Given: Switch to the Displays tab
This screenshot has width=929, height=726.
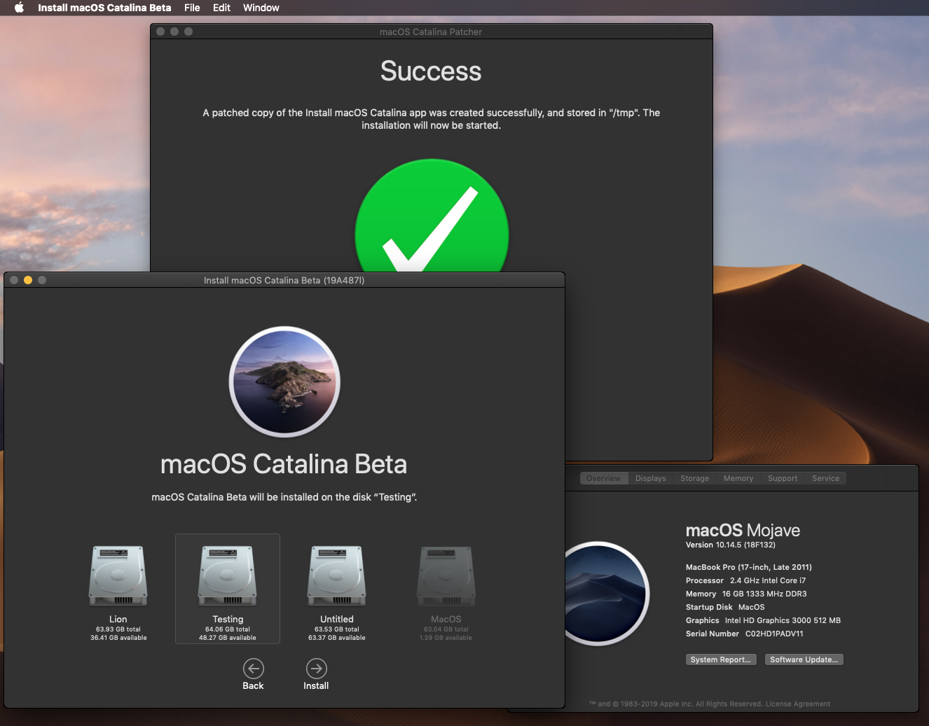Looking at the screenshot, I should click(651, 478).
